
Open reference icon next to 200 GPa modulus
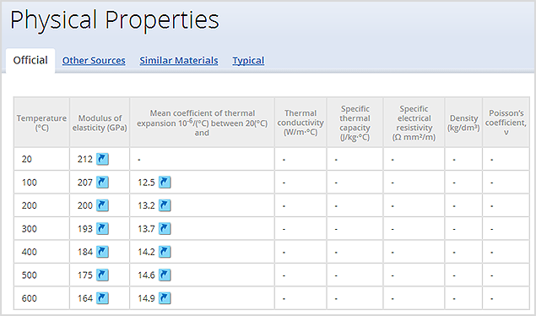click(x=102, y=205)
